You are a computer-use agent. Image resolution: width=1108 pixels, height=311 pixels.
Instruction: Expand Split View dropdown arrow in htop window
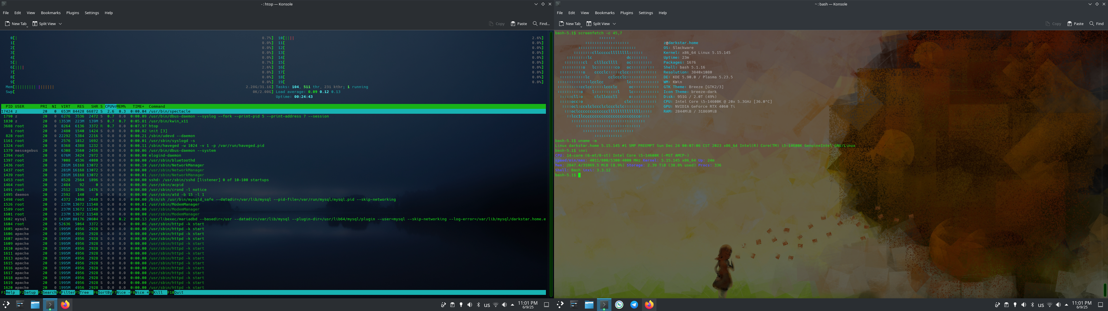click(x=60, y=24)
